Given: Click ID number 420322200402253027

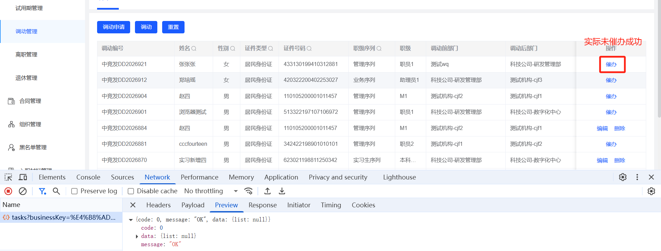Looking at the screenshot, I should tap(311, 80).
